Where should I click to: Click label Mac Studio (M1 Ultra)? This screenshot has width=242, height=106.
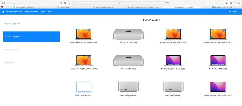click(x=128, y=95)
